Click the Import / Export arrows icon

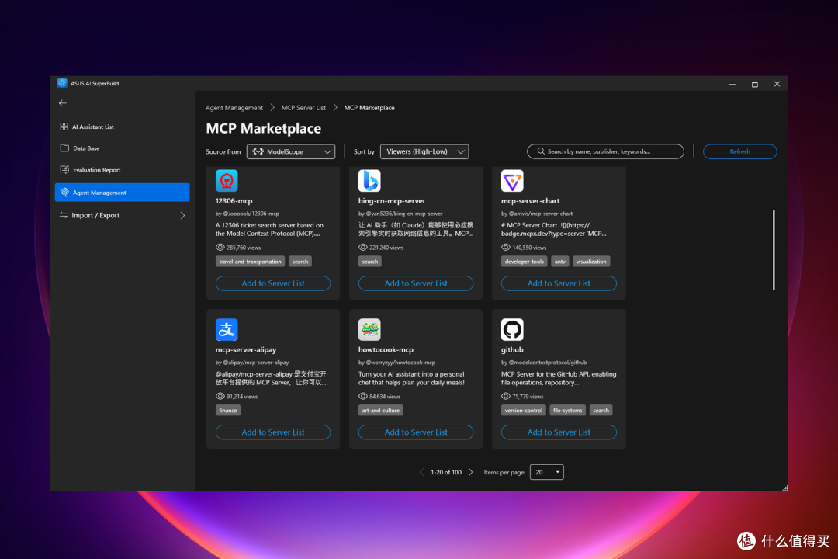[x=64, y=215]
